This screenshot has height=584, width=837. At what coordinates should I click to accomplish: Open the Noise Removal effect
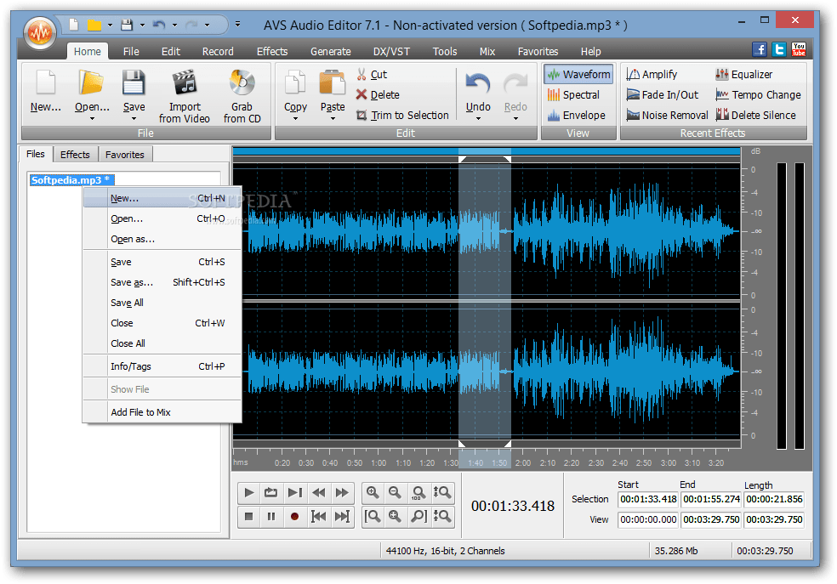pos(667,116)
